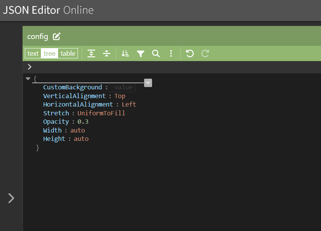Screen dimensions: 321x231
Task: Collapse the root object node
Action: pyautogui.click(x=28, y=79)
